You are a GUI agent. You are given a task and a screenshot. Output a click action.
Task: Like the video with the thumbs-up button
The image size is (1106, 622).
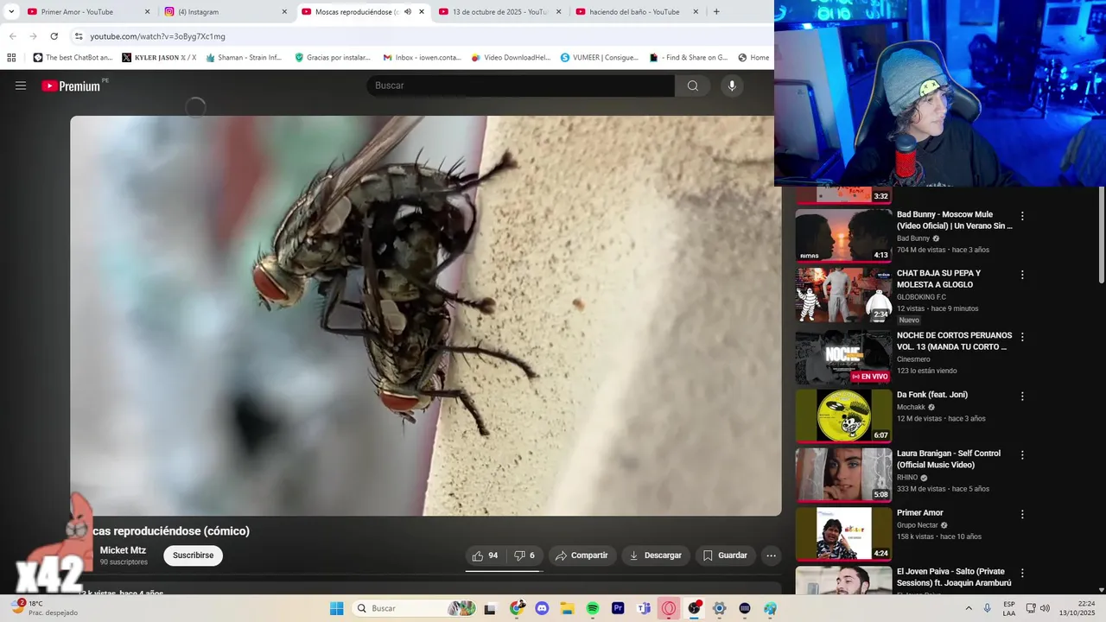click(486, 555)
